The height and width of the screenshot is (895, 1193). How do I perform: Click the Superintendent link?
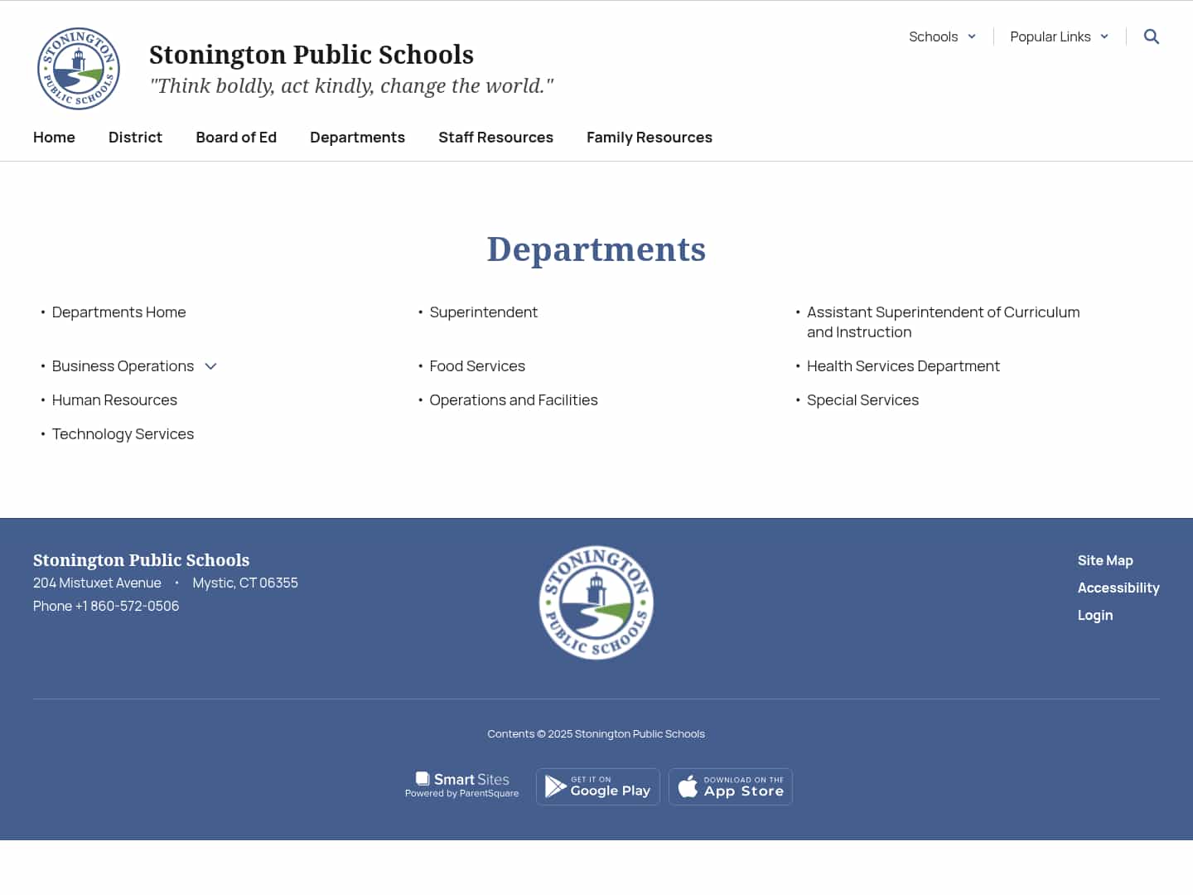483,312
